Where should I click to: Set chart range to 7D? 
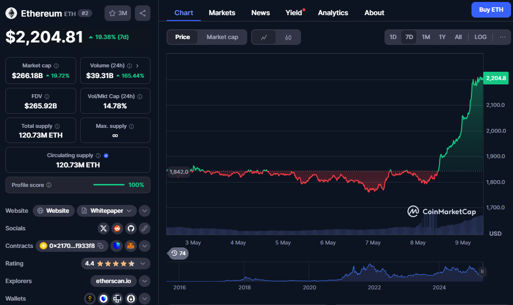pos(409,37)
